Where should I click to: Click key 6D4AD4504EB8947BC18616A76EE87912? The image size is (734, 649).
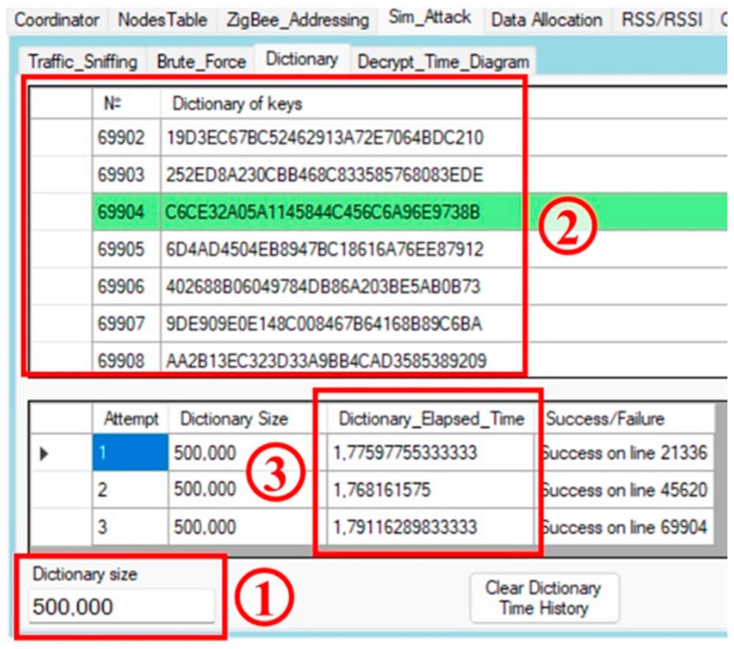coord(325,249)
